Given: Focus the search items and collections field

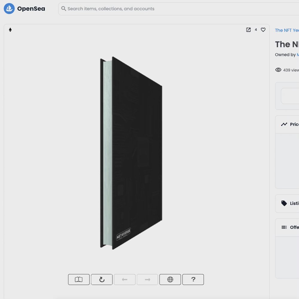Looking at the screenshot, I should 179,9.
